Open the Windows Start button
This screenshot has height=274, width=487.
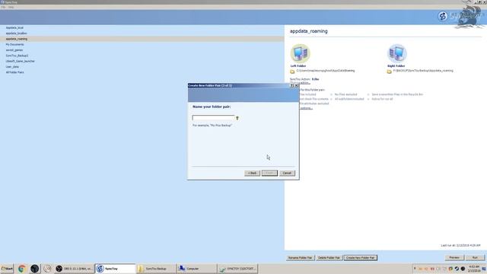[7, 269]
